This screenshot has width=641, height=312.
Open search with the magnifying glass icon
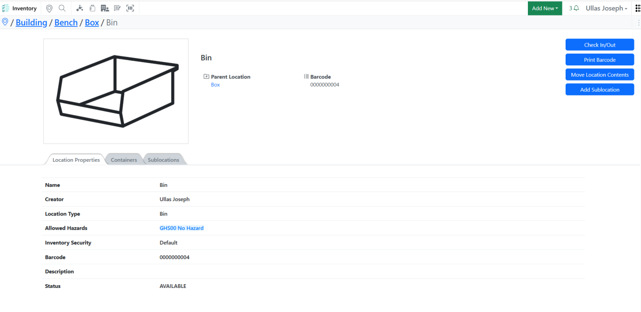point(62,8)
